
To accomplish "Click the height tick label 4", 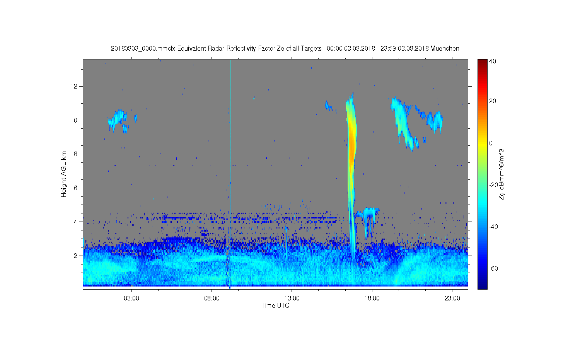I will point(76,222).
